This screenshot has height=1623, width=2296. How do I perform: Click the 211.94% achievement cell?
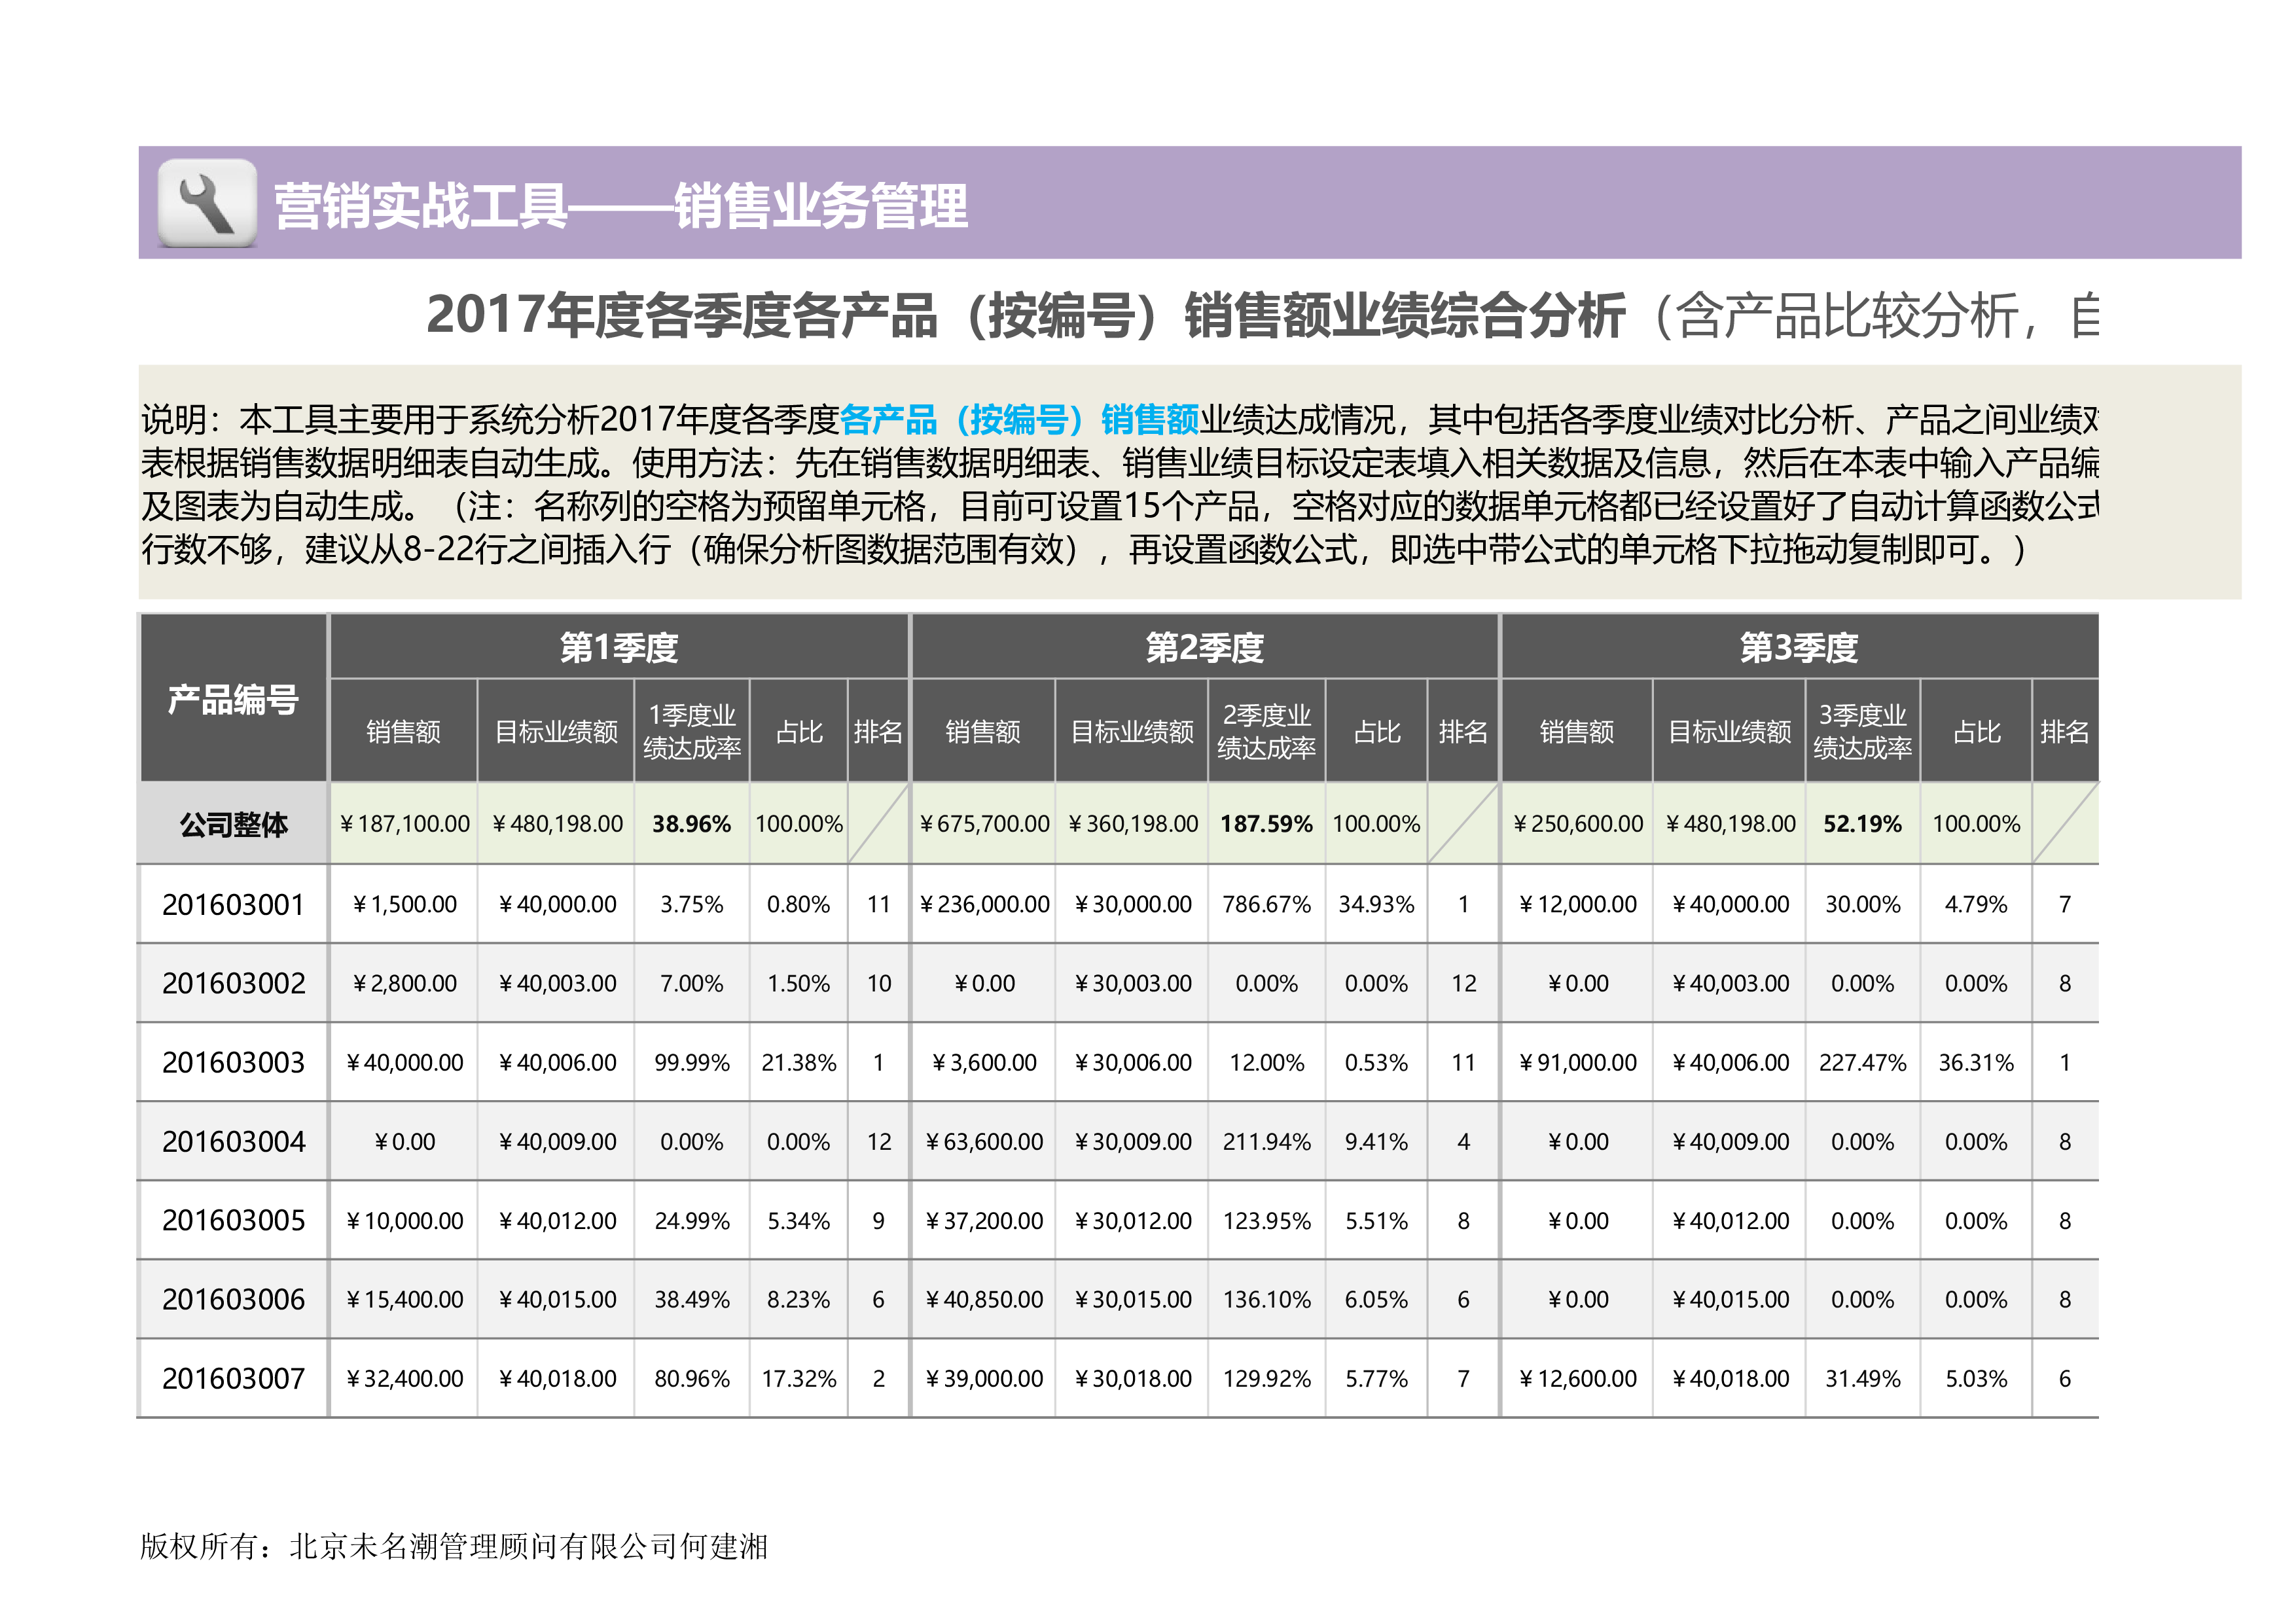1266,1141
